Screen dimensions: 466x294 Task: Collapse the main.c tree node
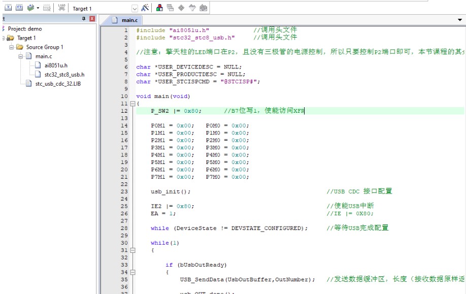pyautogui.click(x=20, y=56)
